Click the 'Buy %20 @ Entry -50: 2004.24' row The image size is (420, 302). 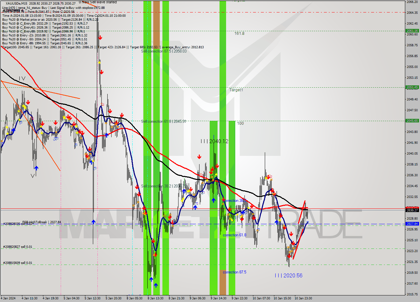pos(45,39)
